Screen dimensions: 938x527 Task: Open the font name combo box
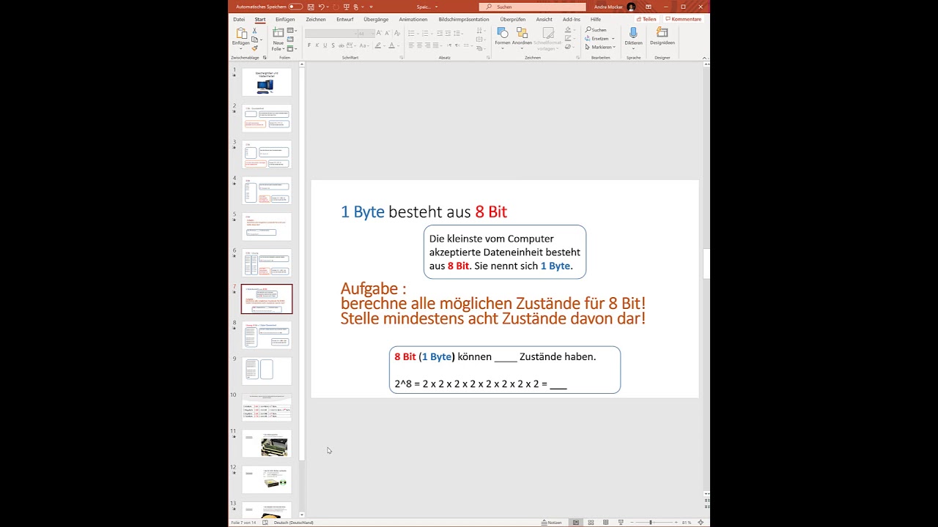(330, 33)
